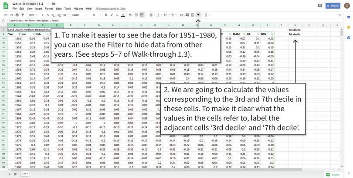
Task: Click the Add sheet plus icon
Action: 10,174
